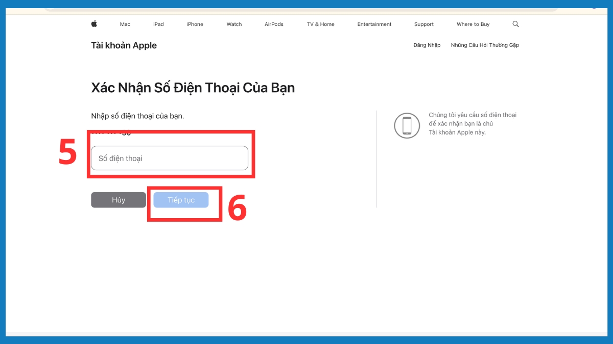Open the Đăng Nhập link
The image size is (613, 344).
coord(427,45)
